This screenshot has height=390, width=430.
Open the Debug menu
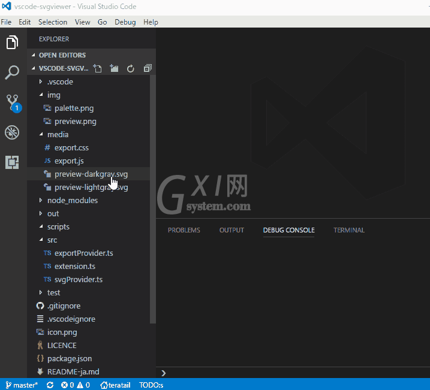pyautogui.click(x=125, y=22)
